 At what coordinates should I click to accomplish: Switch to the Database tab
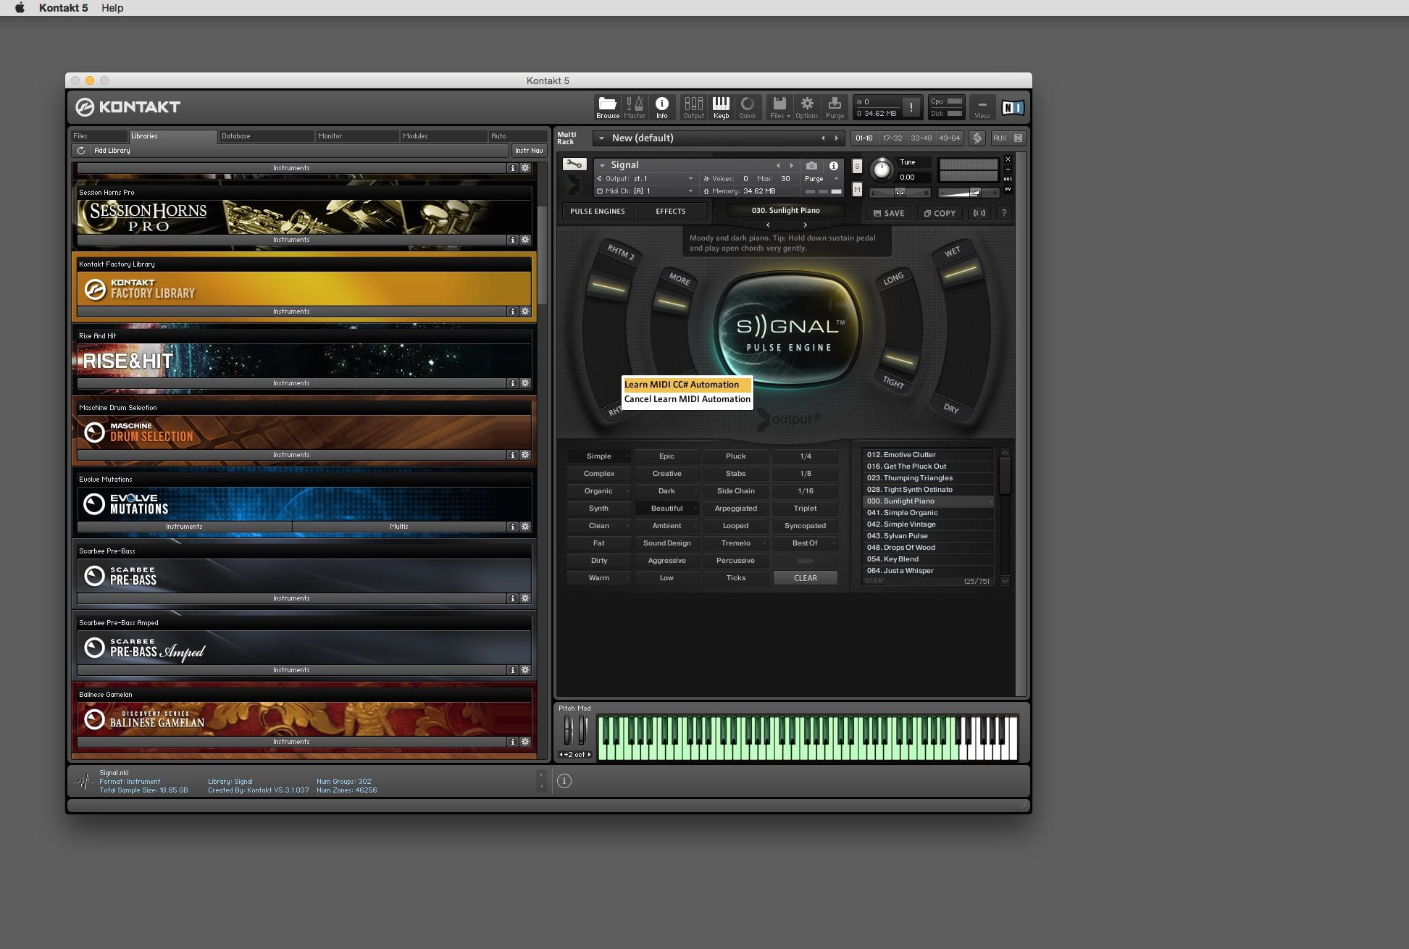pyautogui.click(x=265, y=136)
